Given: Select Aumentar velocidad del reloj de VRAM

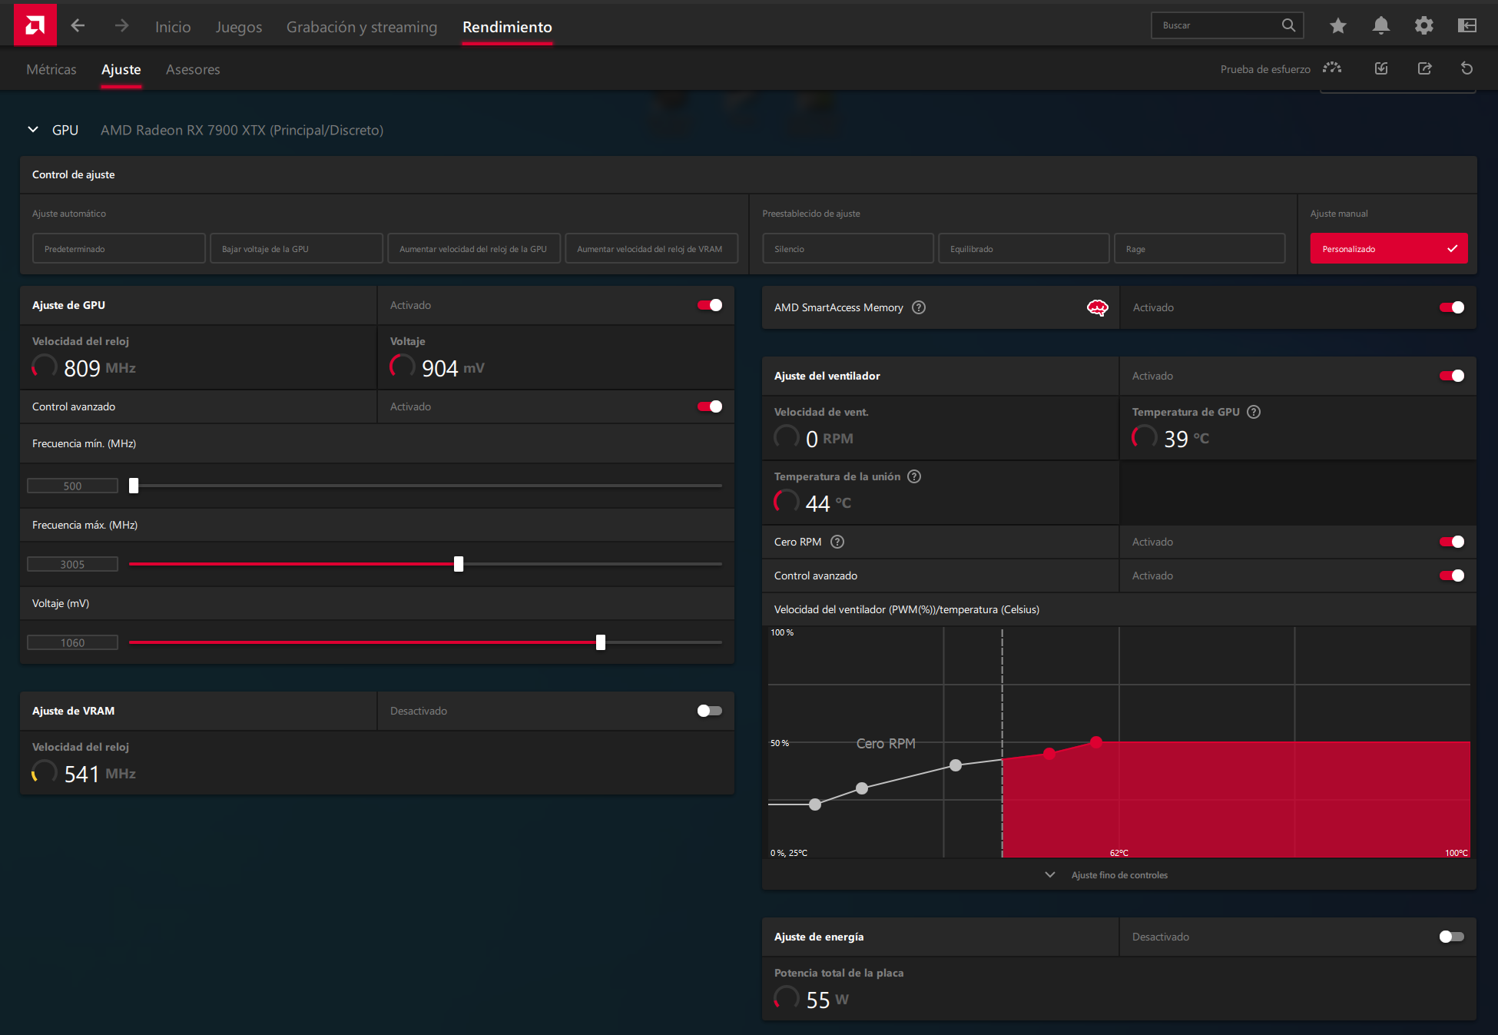Looking at the screenshot, I should tap(651, 249).
